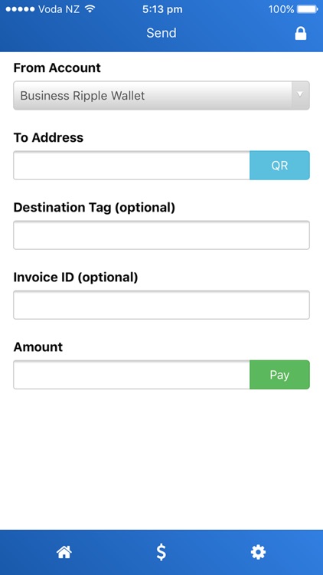Tap the Voda NZ carrier label
The width and height of the screenshot is (323, 575).
[x=59, y=9]
